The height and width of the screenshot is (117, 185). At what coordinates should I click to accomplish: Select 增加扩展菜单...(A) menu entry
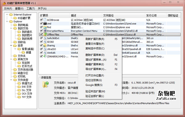(100, 60)
